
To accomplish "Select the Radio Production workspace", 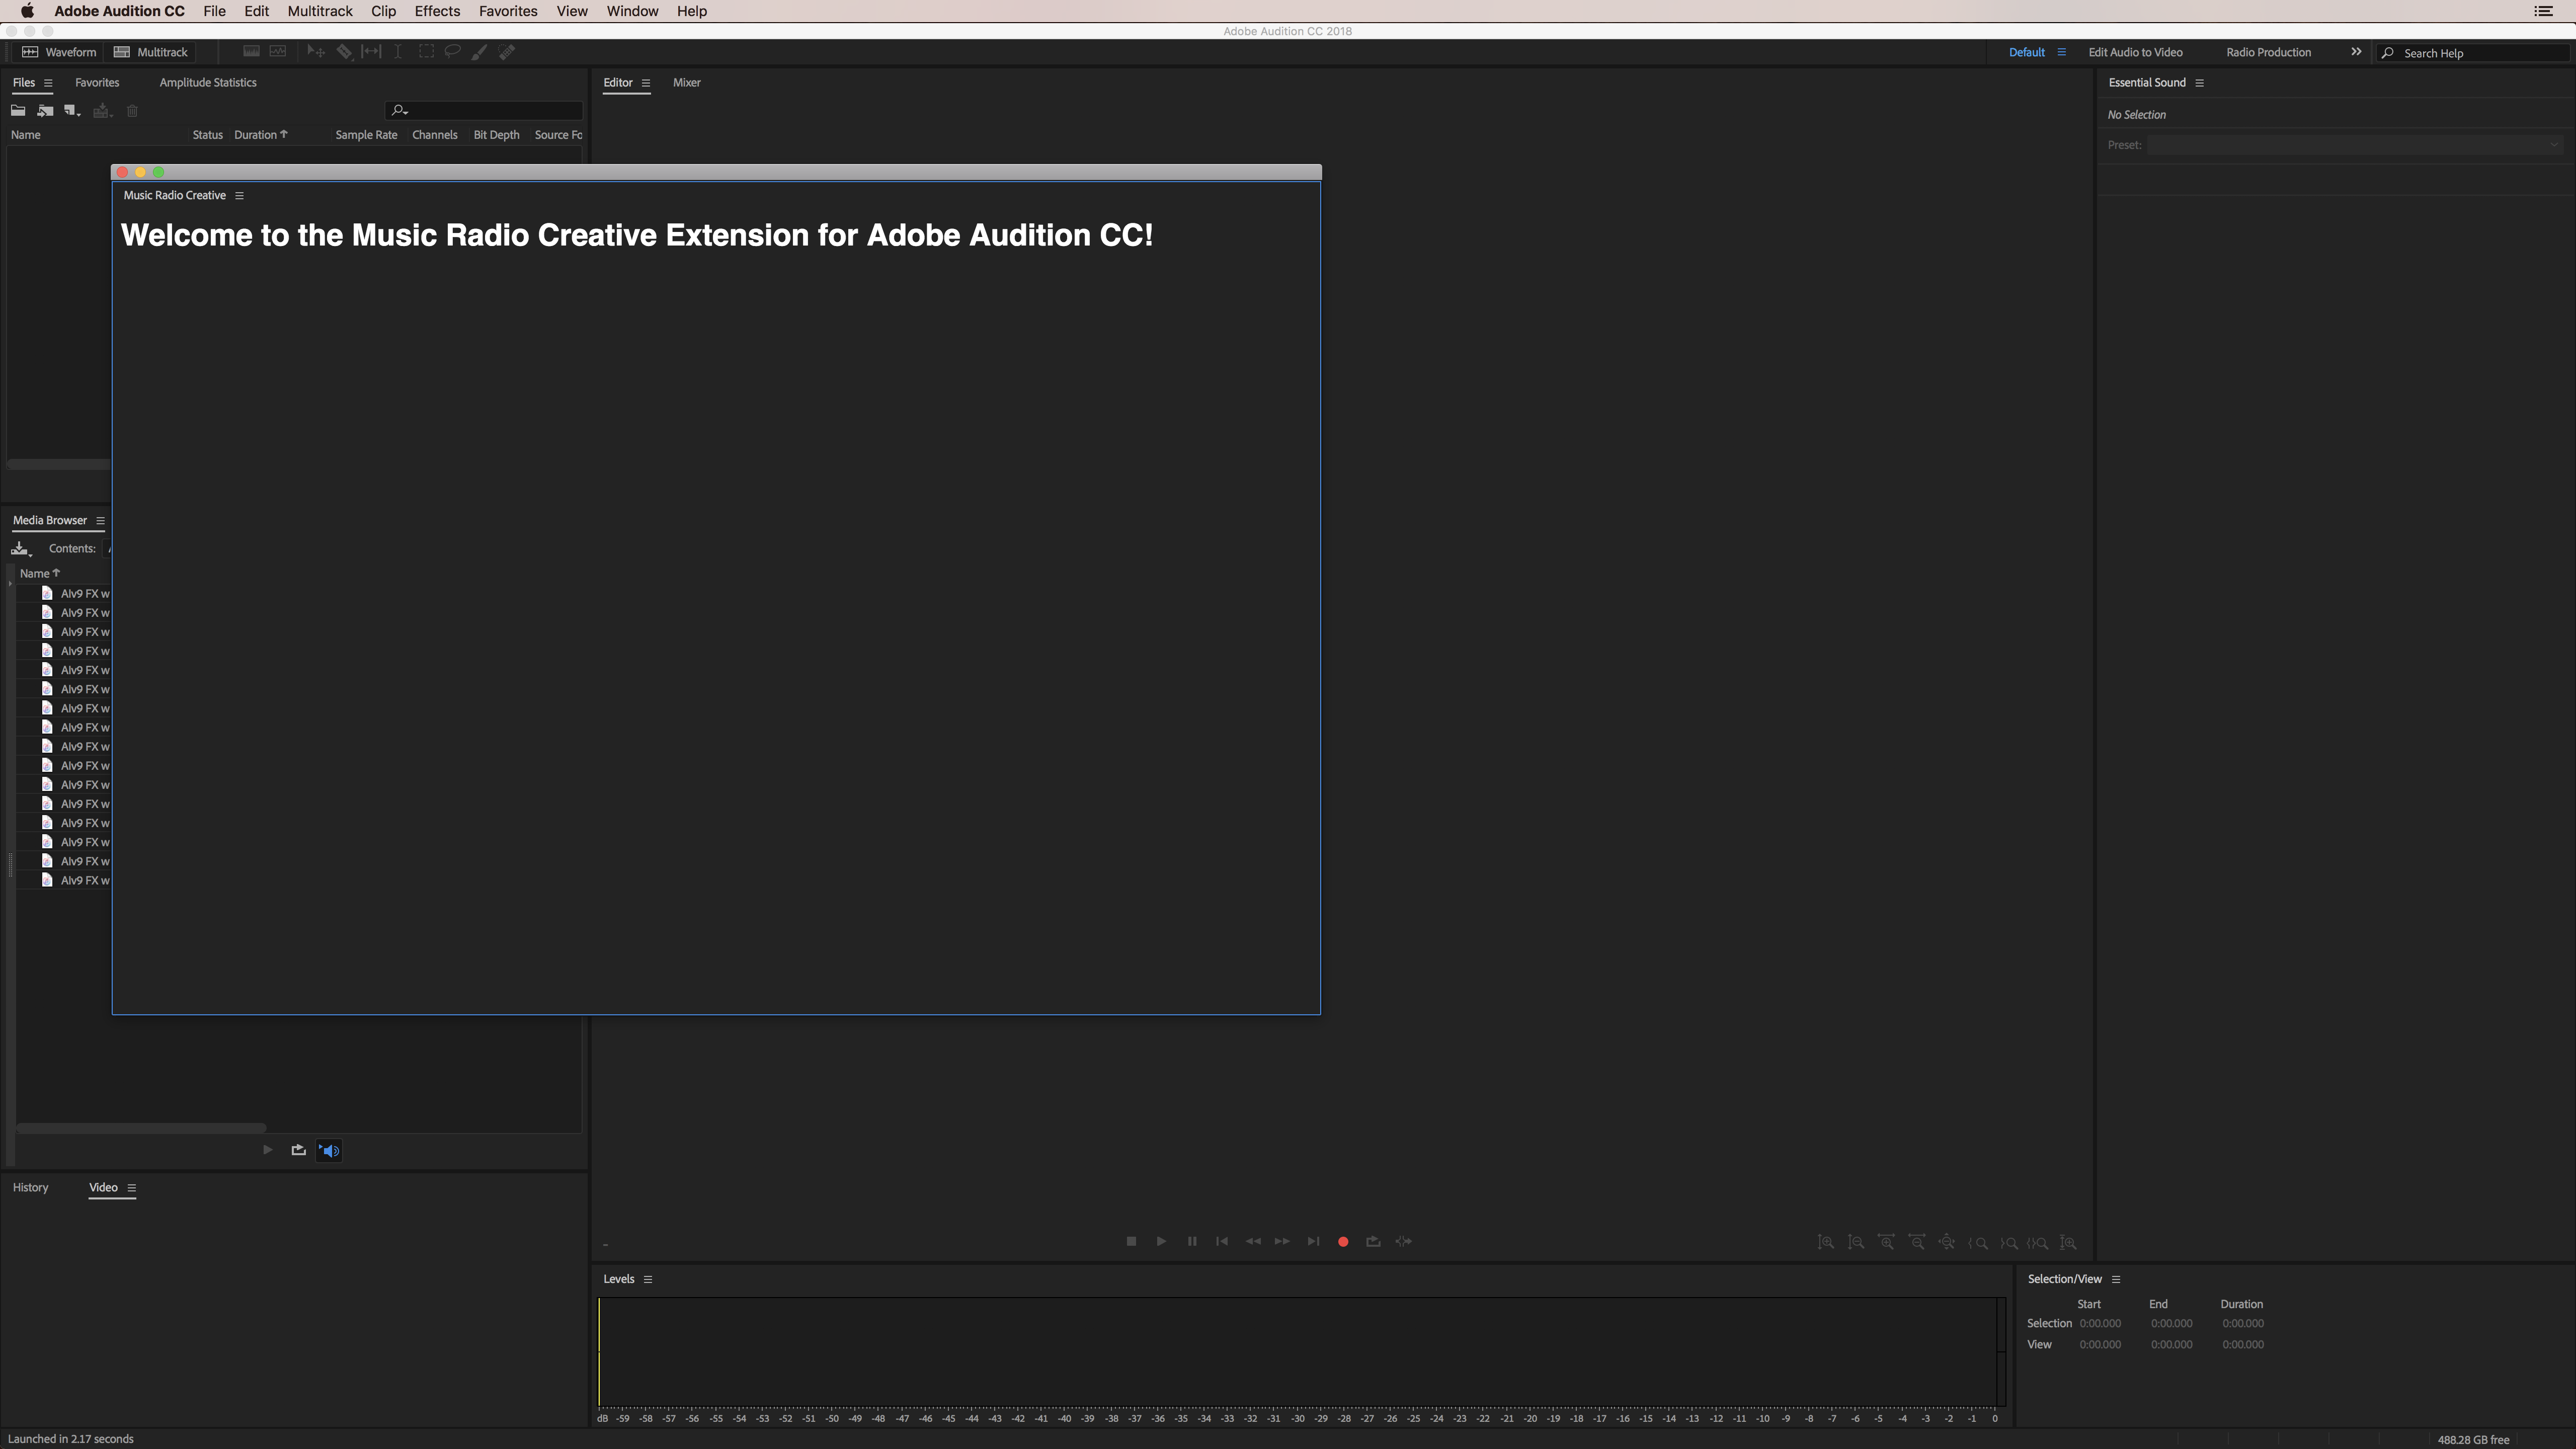I will coord(2267,52).
